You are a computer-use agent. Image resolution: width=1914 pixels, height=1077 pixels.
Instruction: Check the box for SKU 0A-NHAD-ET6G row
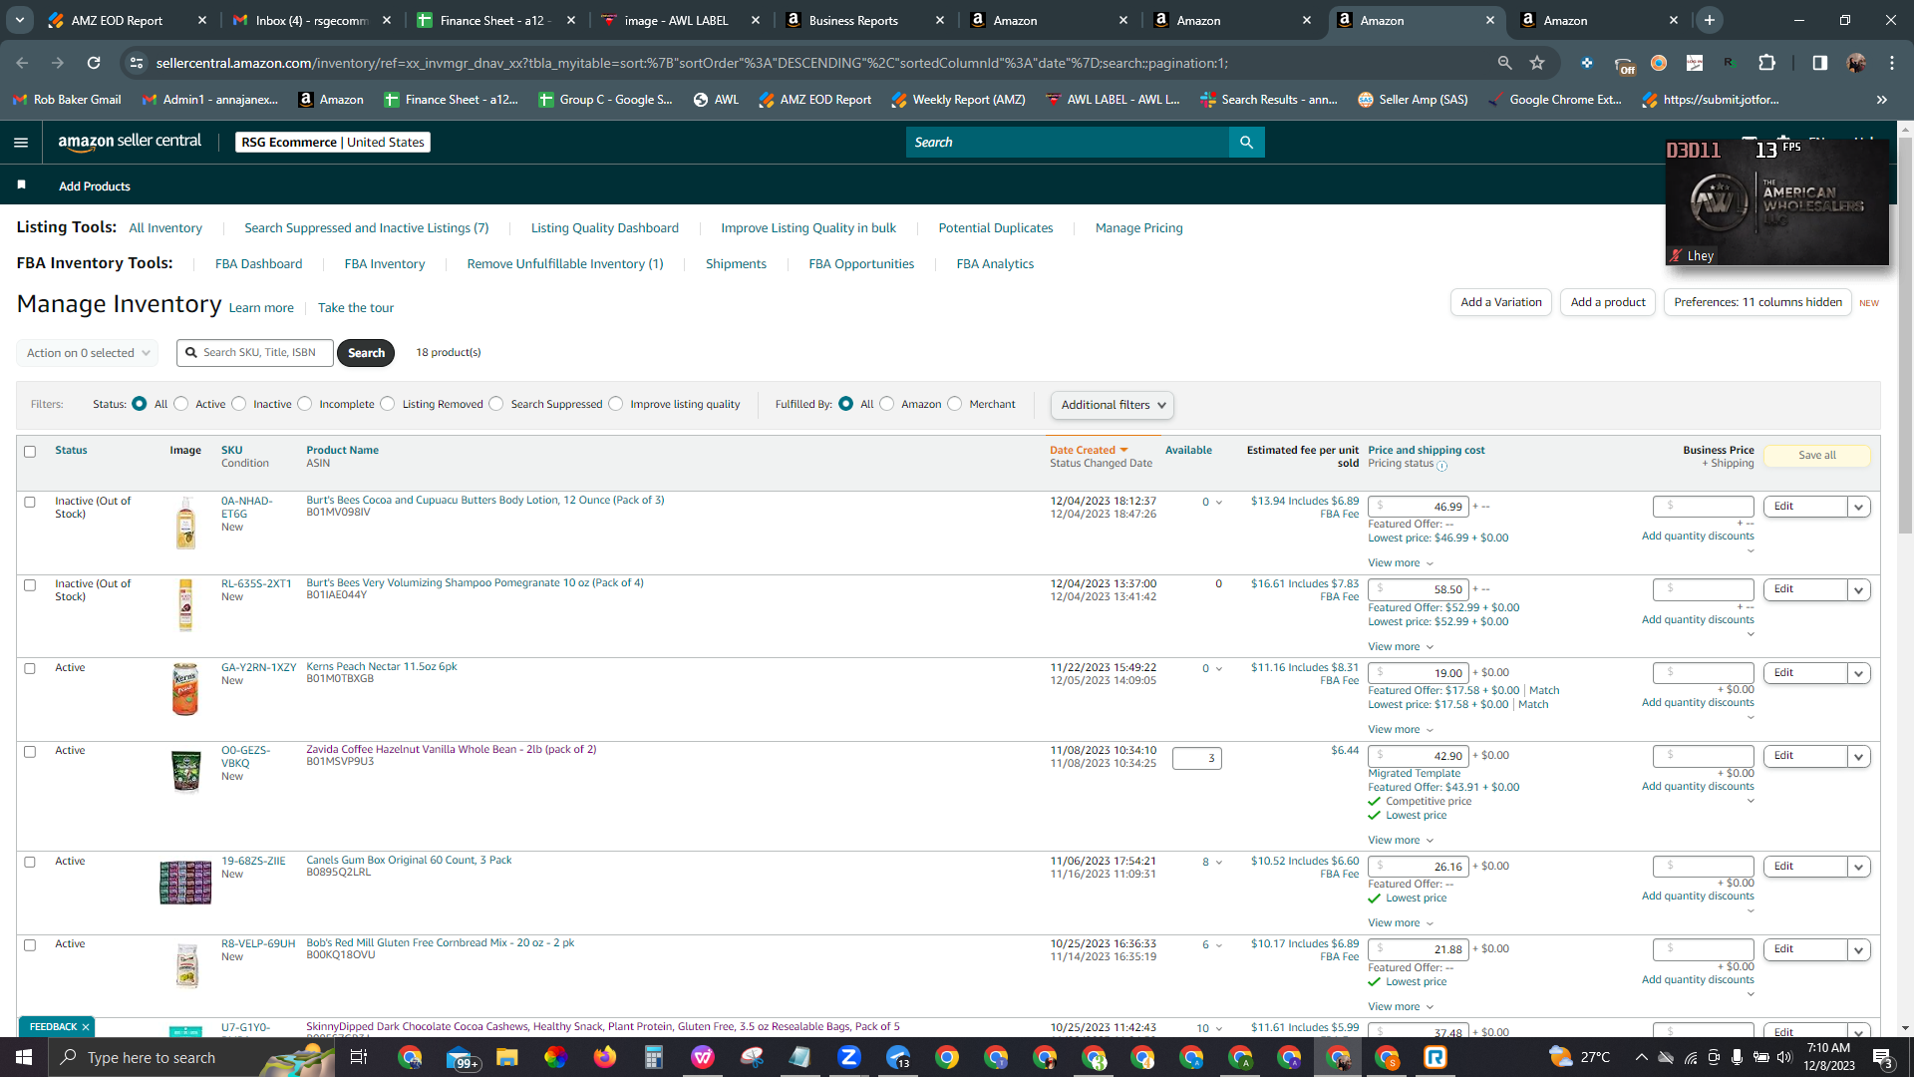(30, 503)
